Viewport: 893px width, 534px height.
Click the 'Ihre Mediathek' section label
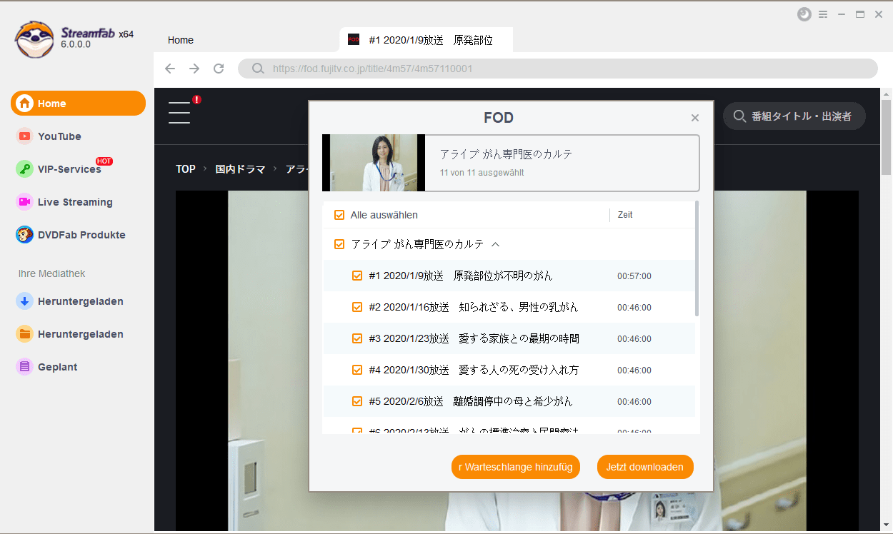click(52, 273)
